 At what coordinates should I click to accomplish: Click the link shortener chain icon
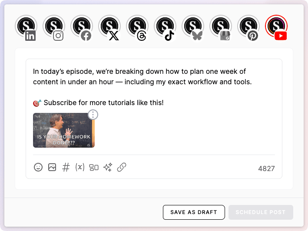coord(122,167)
